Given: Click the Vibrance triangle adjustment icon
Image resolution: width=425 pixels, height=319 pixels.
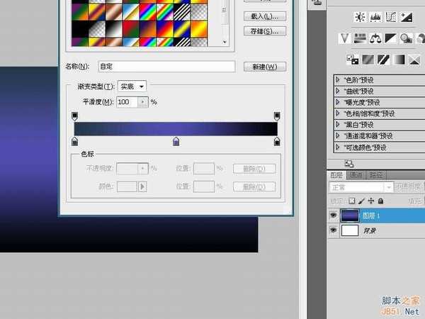Looking at the screenshot, I should [x=343, y=38].
